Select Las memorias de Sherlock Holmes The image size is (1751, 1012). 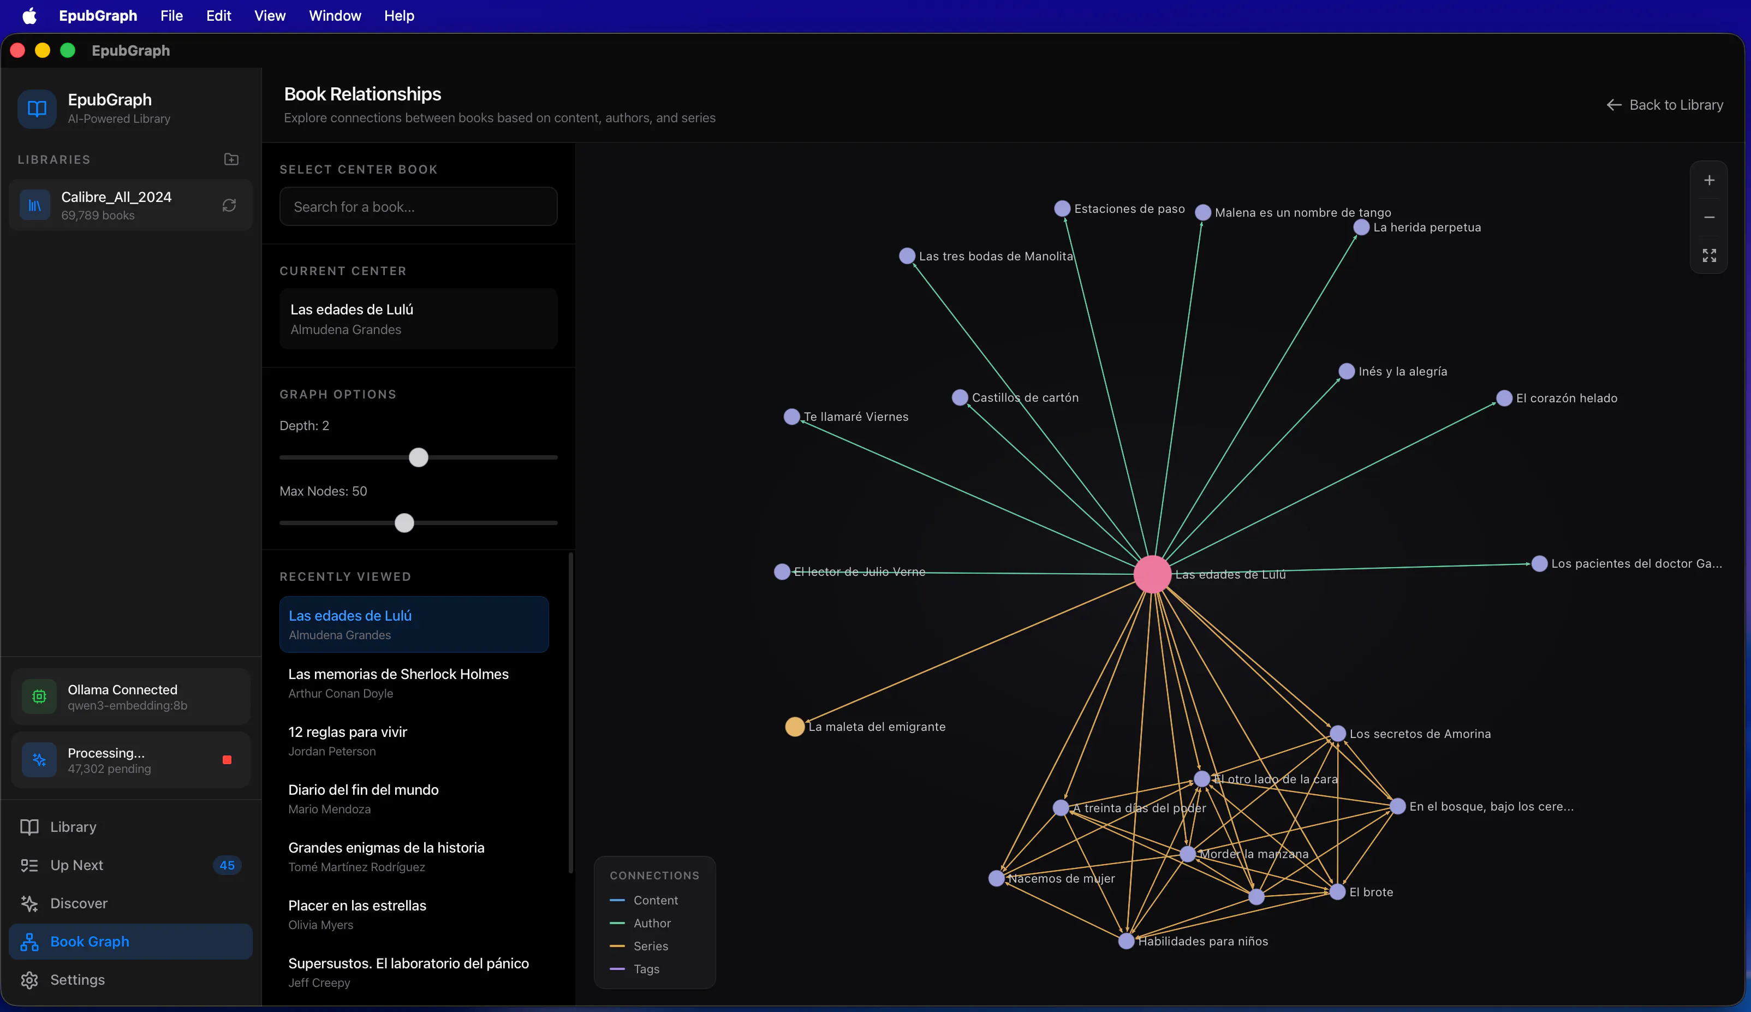(414, 683)
